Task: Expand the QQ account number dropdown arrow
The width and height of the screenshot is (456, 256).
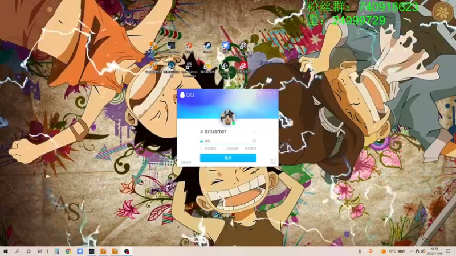Action: (254, 132)
